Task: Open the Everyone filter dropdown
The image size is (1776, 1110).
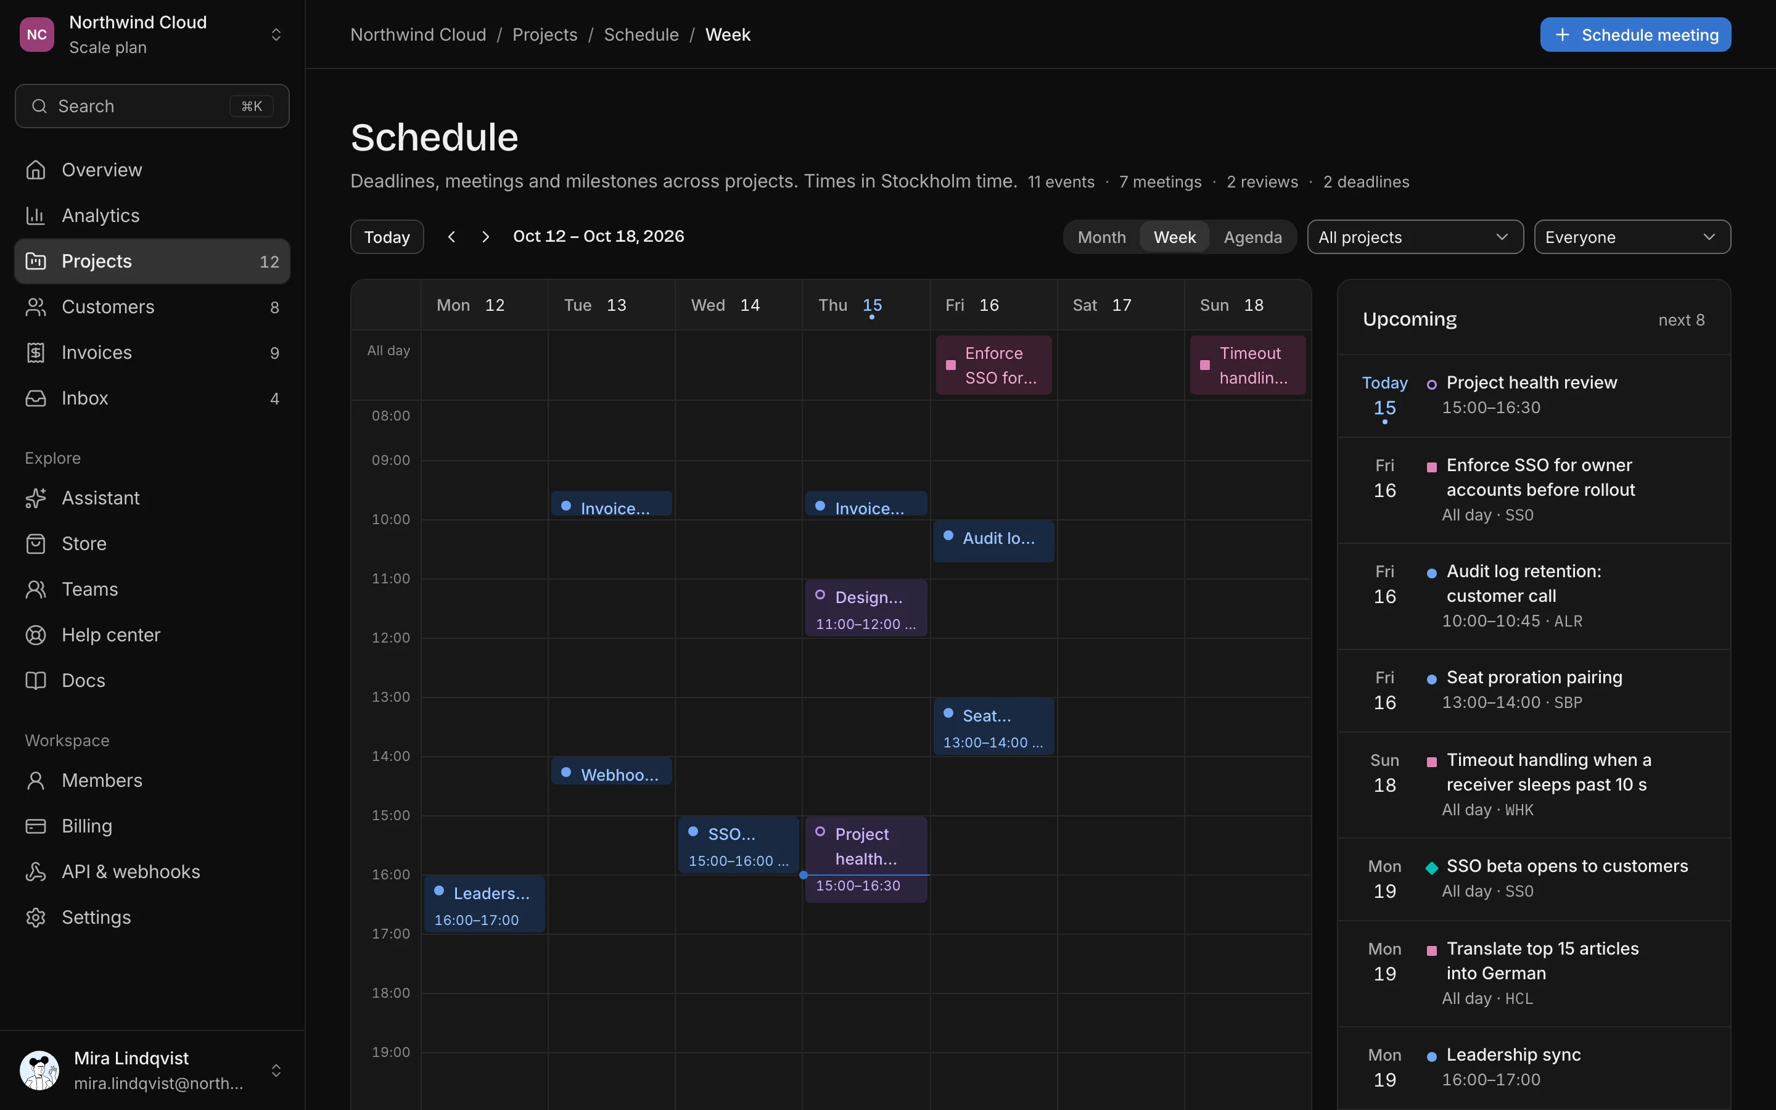Action: pyautogui.click(x=1632, y=237)
